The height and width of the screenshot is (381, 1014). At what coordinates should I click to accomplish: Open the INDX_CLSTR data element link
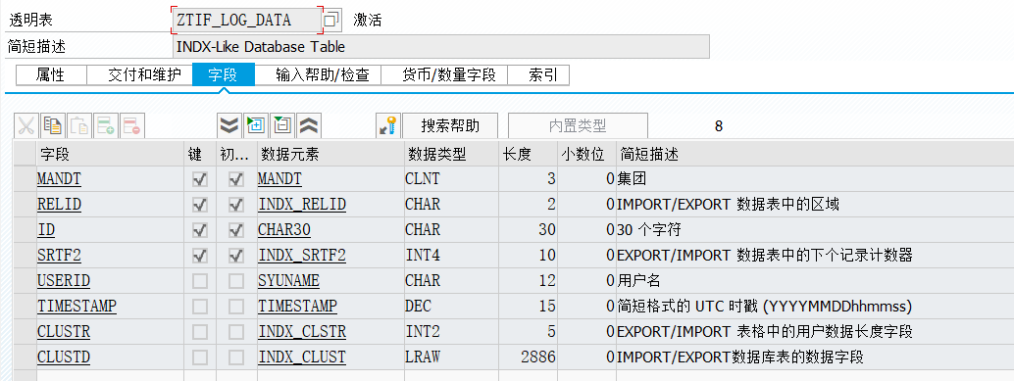coord(302,332)
